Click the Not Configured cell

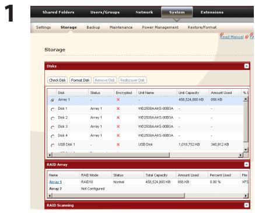coord(93,188)
